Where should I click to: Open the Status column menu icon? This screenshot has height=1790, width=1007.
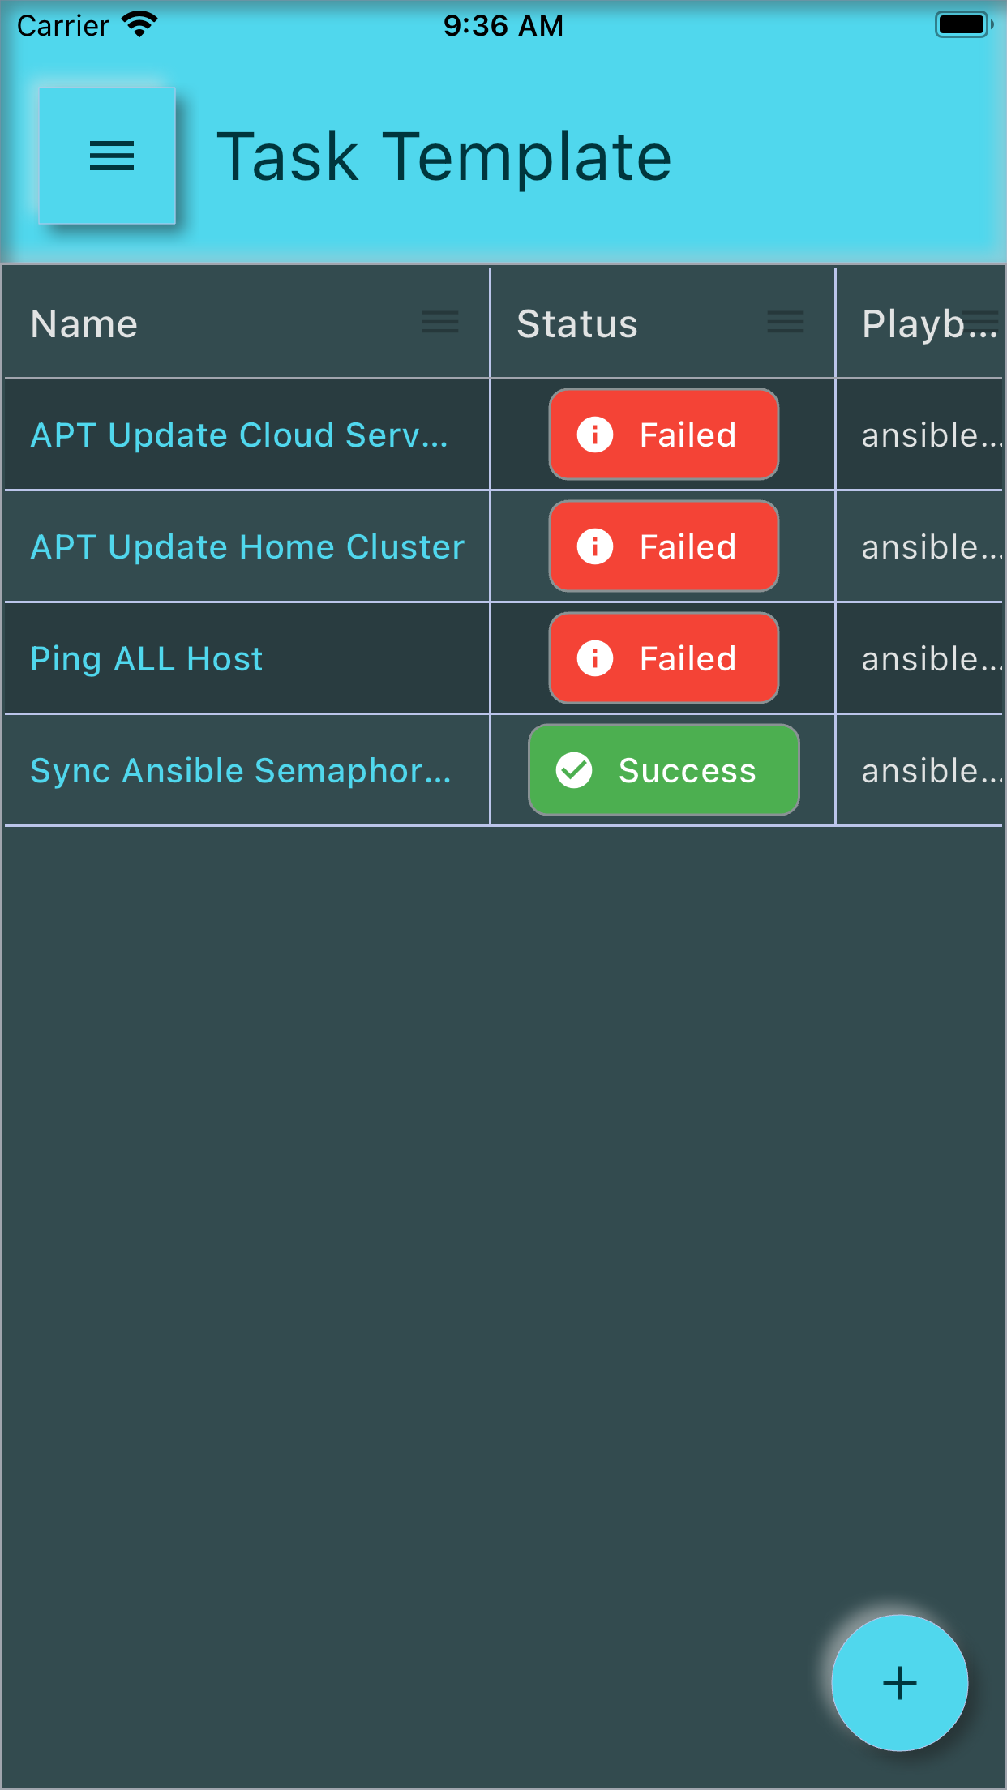point(785,323)
